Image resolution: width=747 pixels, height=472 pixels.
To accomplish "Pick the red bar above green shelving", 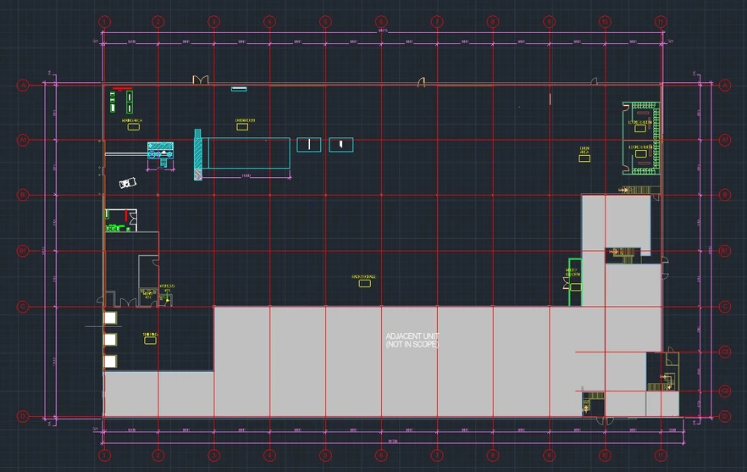I will pyautogui.click(x=122, y=88).
